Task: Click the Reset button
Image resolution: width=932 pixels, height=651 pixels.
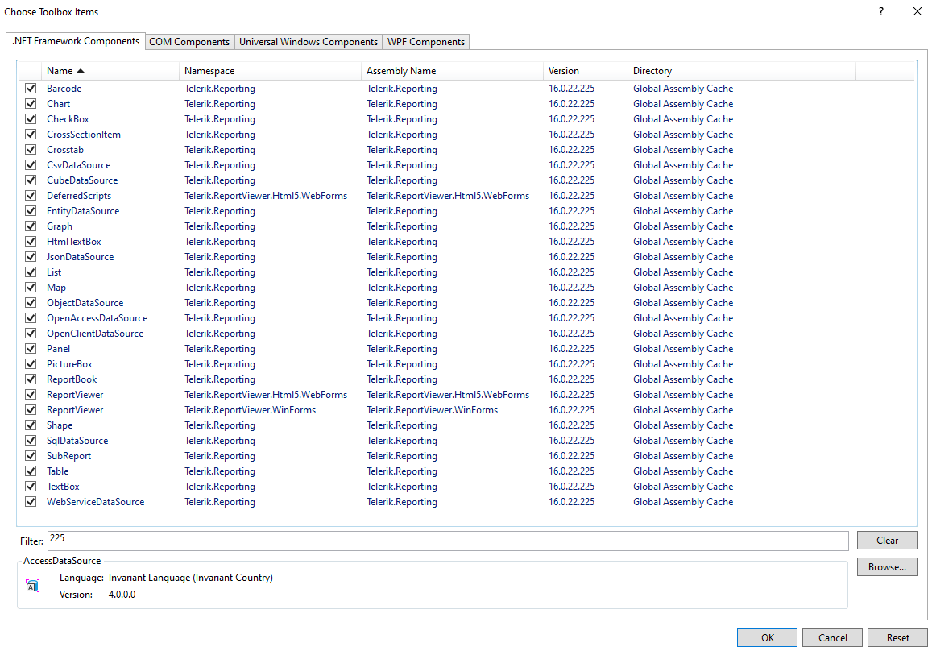Action: (897, 637)
